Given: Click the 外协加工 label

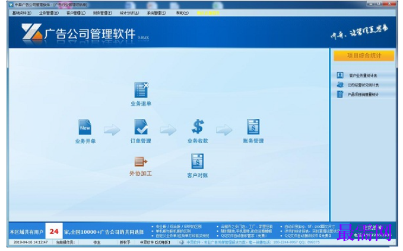Looking at the screenshot, I should tap(141, 173).
